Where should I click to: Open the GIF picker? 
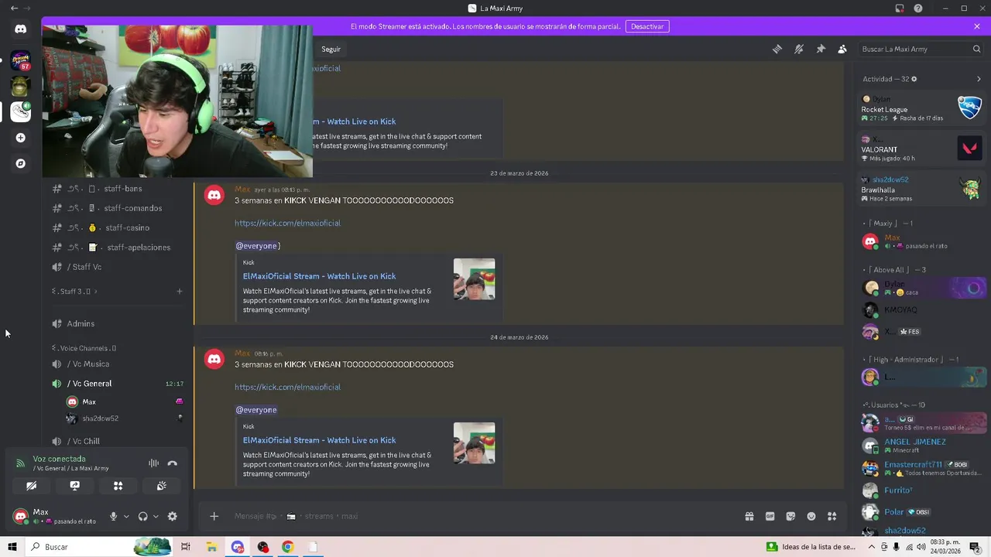pos(770,516)
